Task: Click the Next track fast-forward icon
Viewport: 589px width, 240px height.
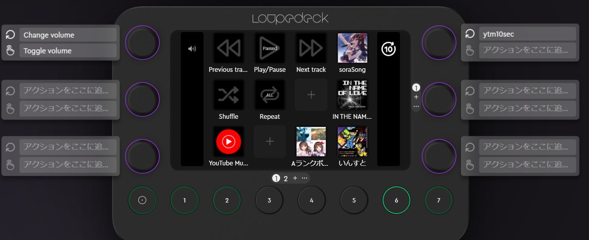Action: point(311,48)
